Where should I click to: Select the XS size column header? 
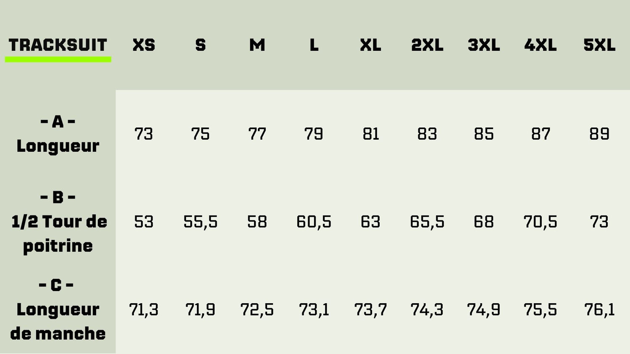[144, 45]
